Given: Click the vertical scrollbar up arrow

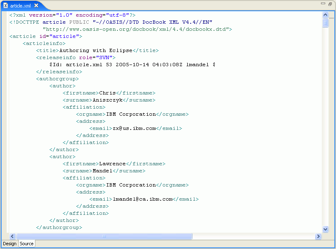Looking at the screenshot, I should [325, 15].
